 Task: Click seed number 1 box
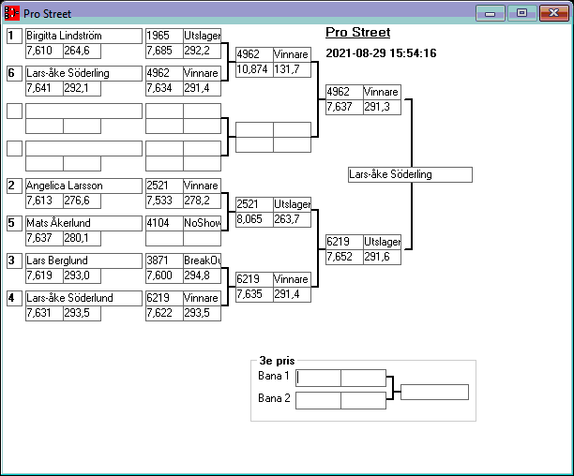[15, 36]
